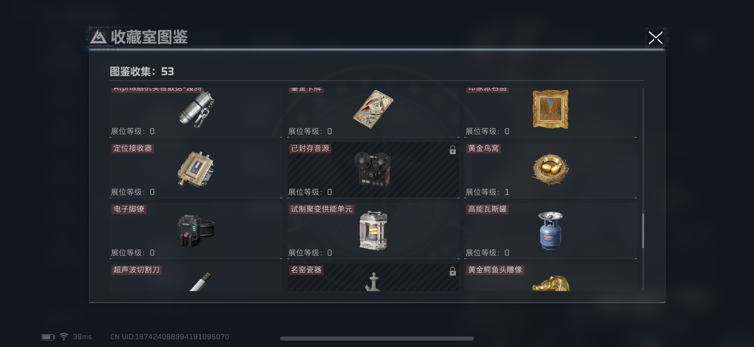This screenshot has height=347, width=754.
Task: Select the 高能瓦斯罐 gas canister icon
Action: [x=550, y=231]
